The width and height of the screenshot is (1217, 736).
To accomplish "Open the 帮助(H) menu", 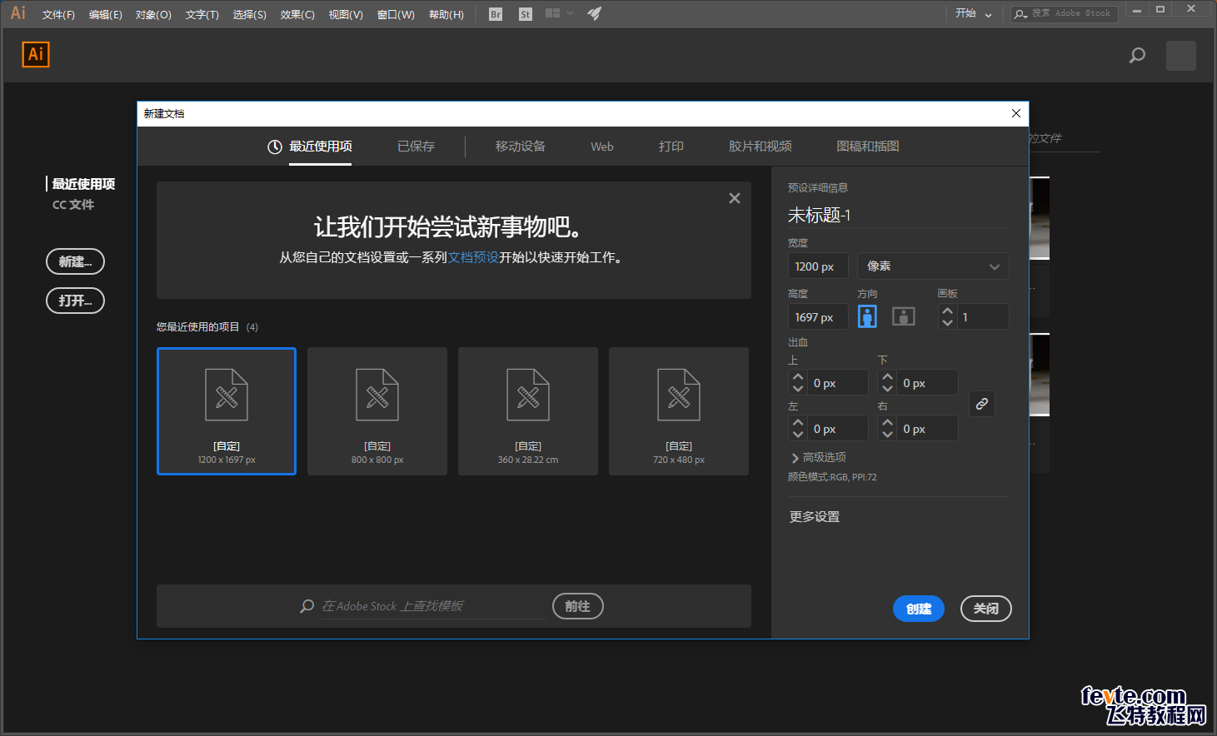I will (x=446, y=15).
